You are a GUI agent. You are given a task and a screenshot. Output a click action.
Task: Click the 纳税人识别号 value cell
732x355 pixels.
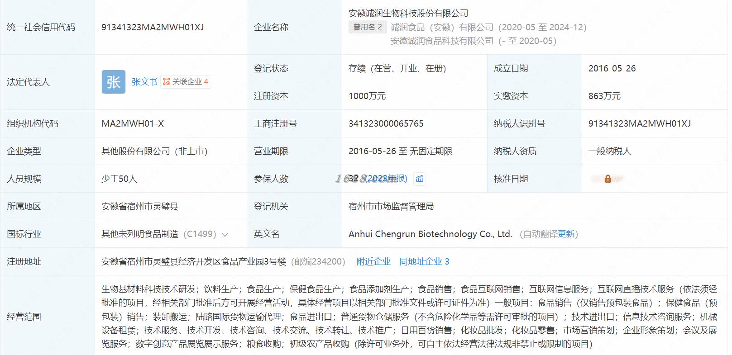[655, 123]
